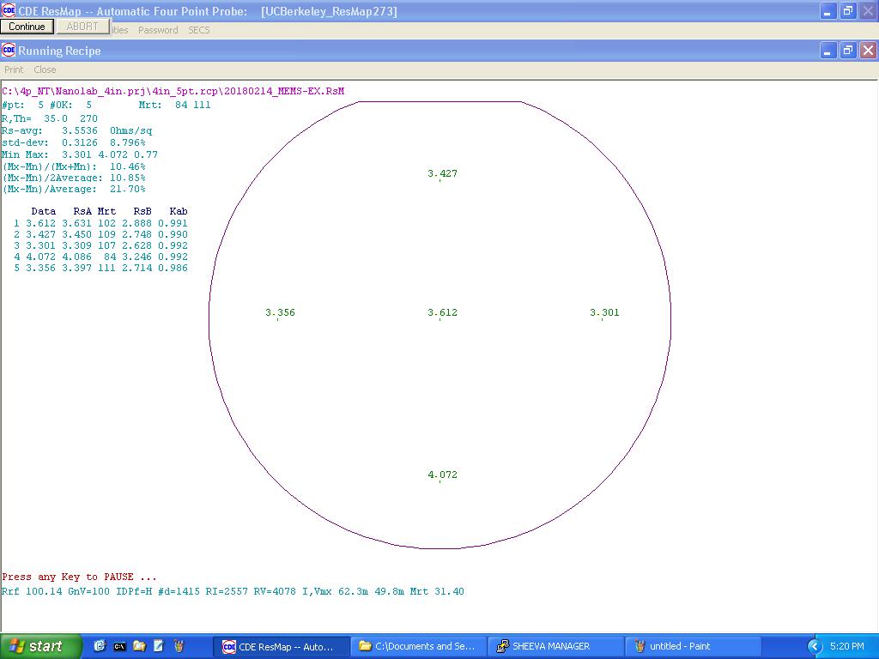Switch to C:\Documents and Settings folder window
879x659 pixels.
tap(418, 646)
